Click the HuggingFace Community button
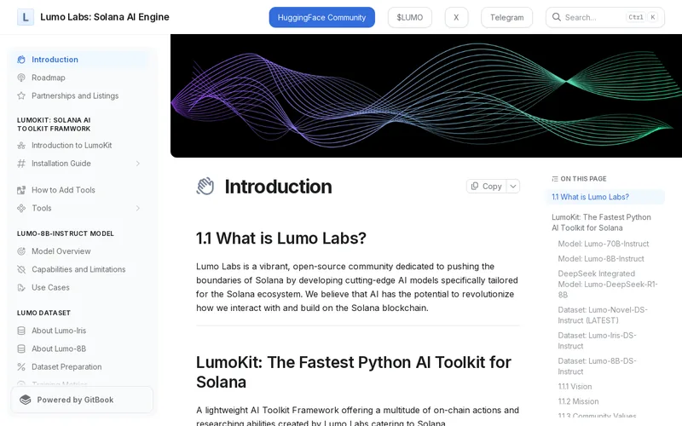This screenshot has width=682, height=426. click(322, 17)
